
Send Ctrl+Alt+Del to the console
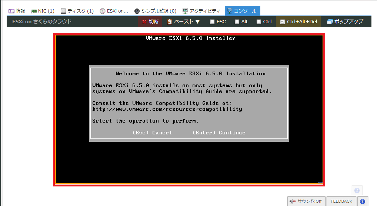coord(298,22)
